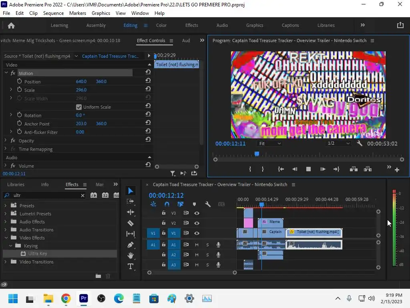This screenshot has width=410, height=308.
Task: Clear the effects search field
Action: 82,195
